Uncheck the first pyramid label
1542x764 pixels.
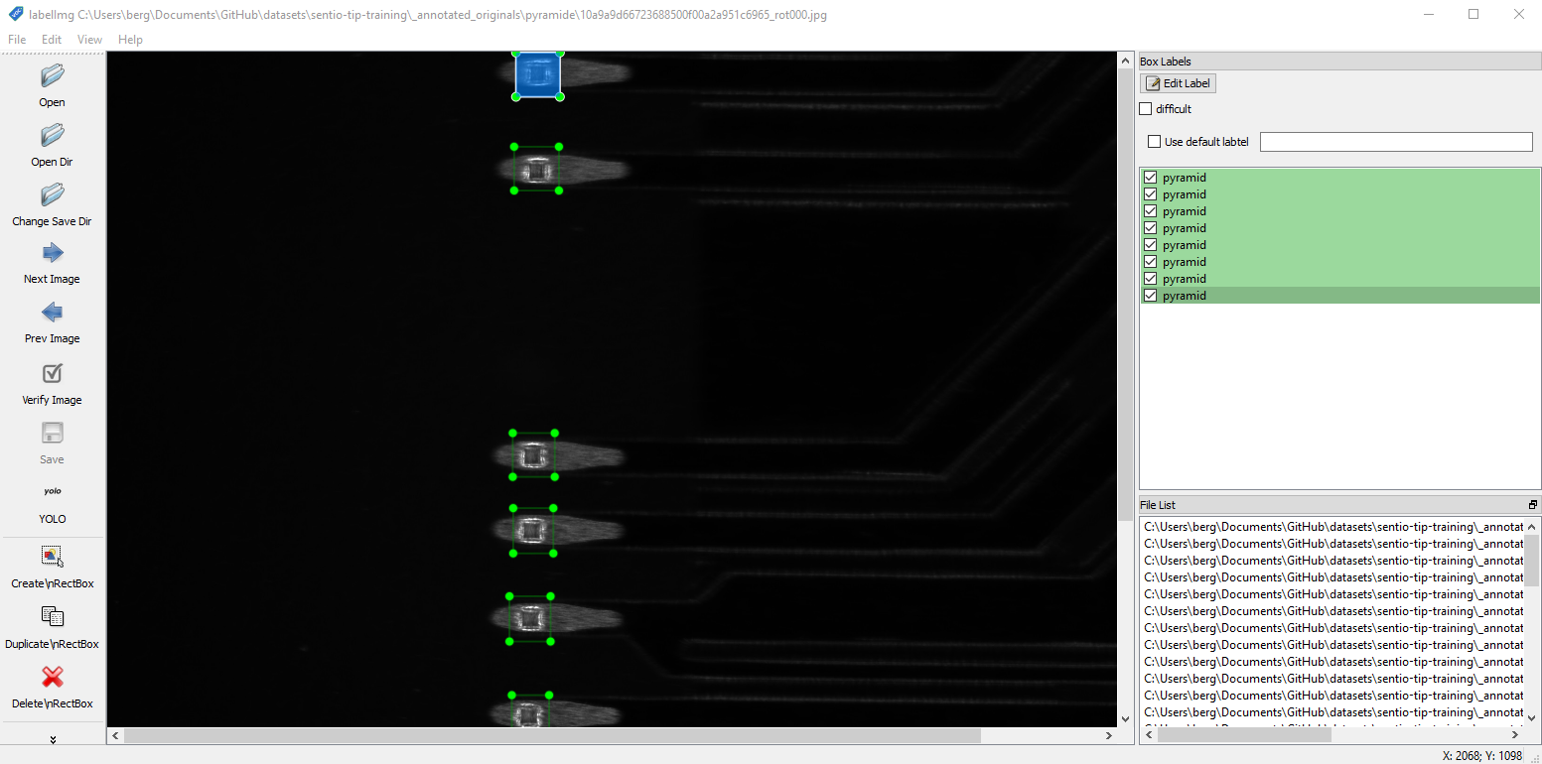(1150, 177)
